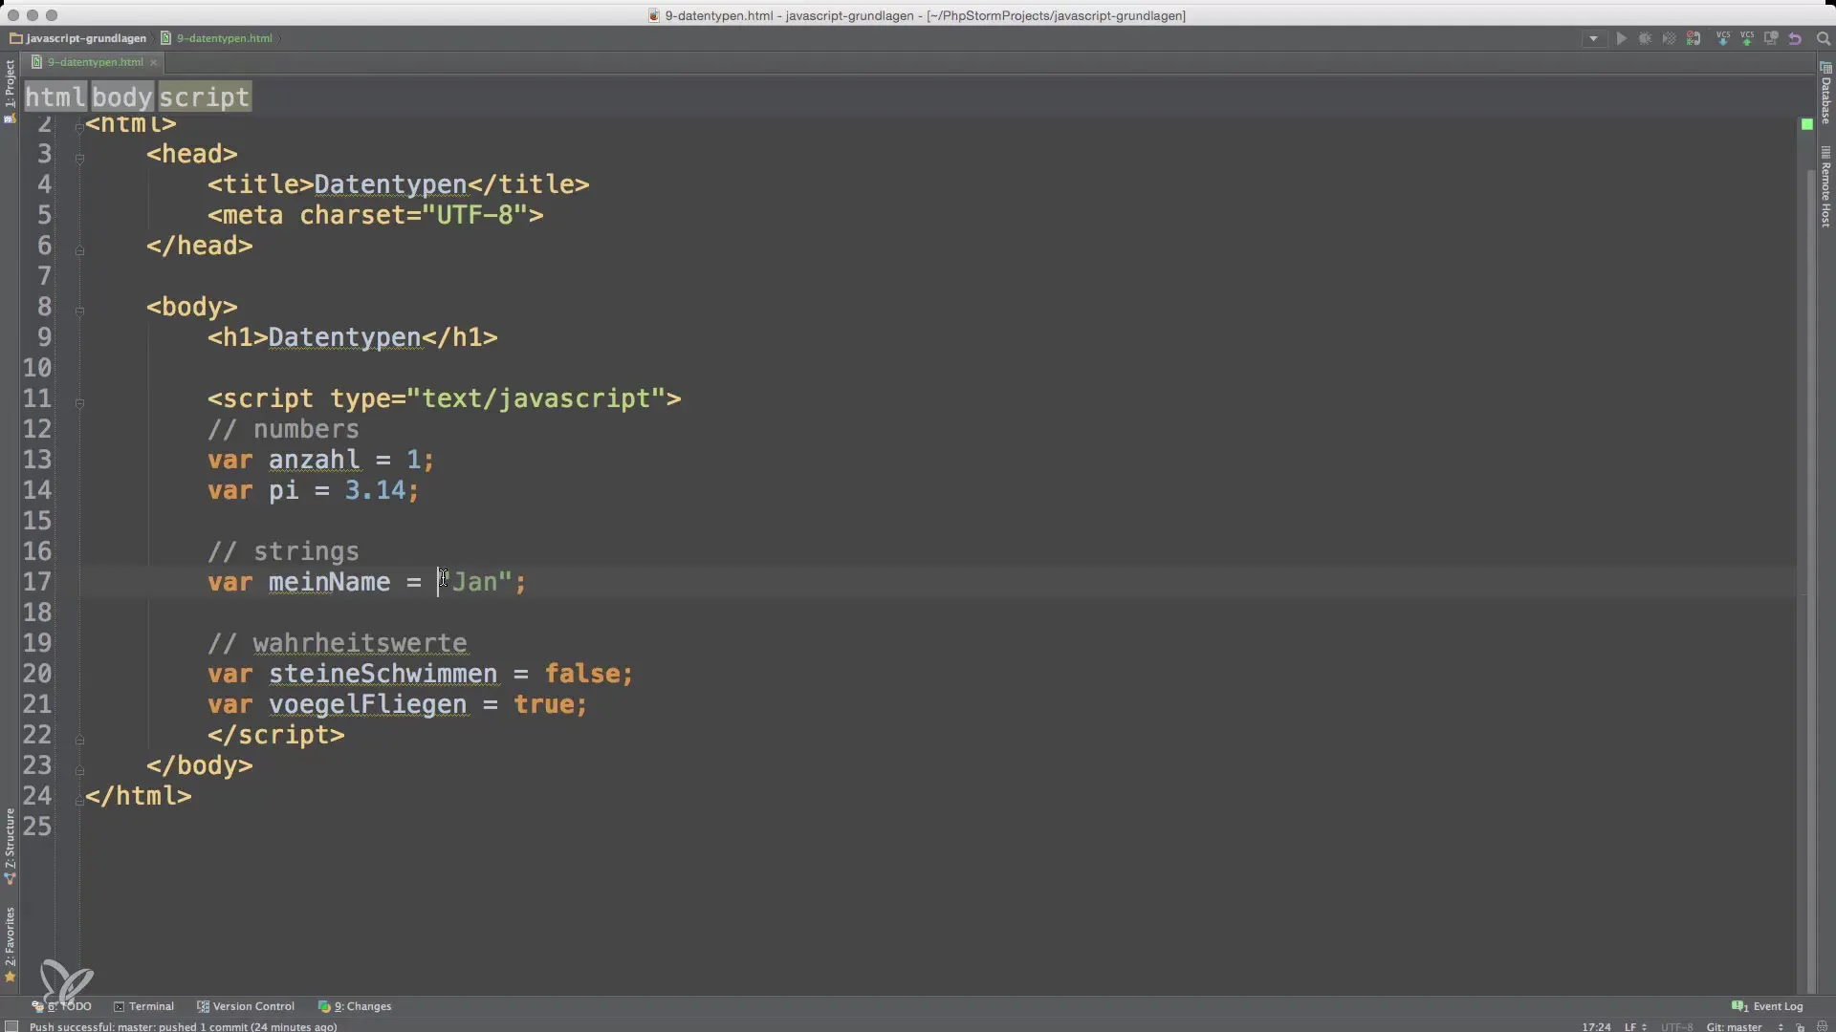
Task: Click the fold end marker at line 23
Action: click(79, 770)
